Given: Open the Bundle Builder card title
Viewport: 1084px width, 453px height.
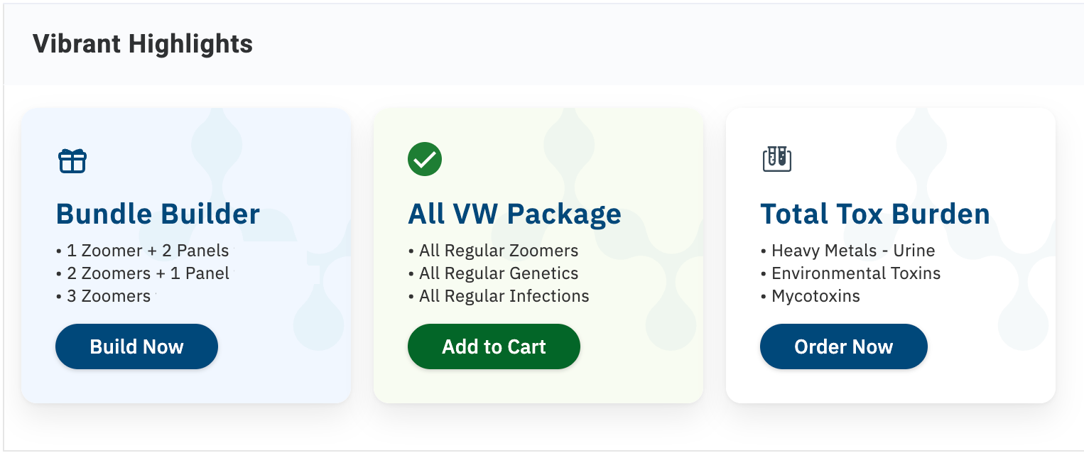Looking at the screenshot, I should 158,214.
